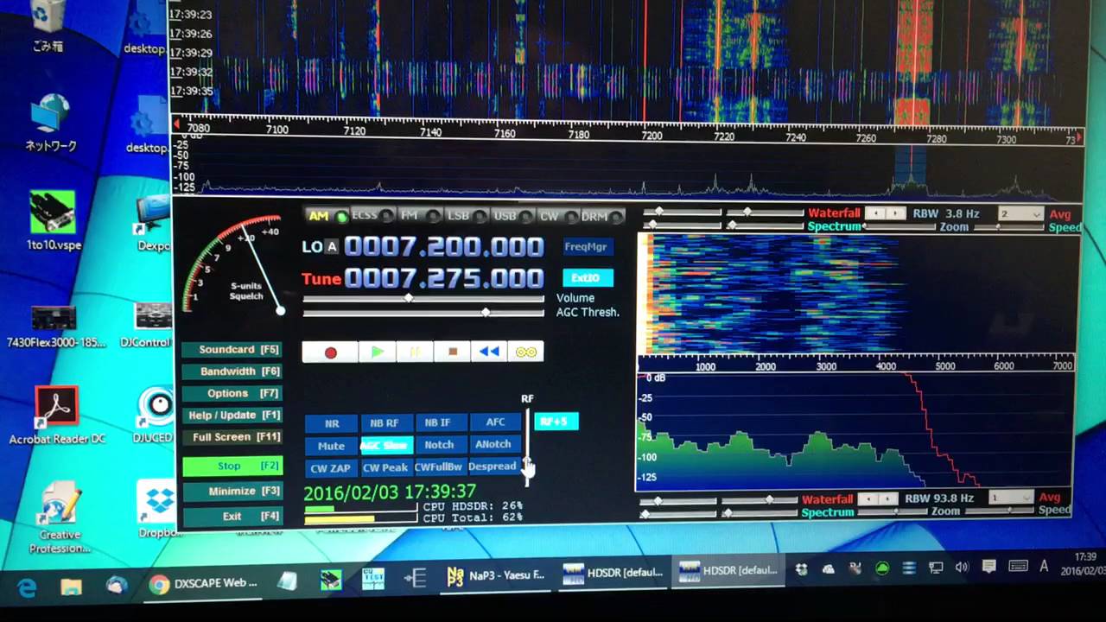This screenshot has height=622, width=1106.
Task: Click the upper RBW left arrow stepper
Action: 876,213
